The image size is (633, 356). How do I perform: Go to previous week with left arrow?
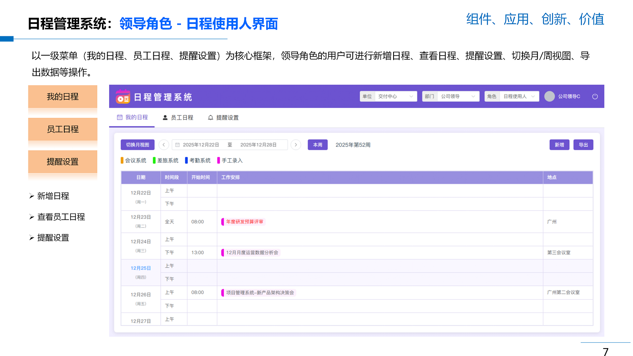[x=164, y=145]
